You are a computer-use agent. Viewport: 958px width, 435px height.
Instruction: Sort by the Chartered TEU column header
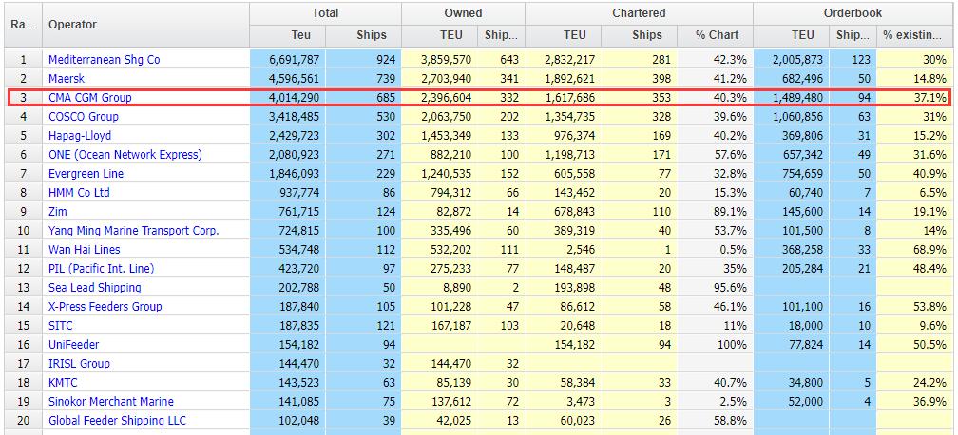point(563,35)
